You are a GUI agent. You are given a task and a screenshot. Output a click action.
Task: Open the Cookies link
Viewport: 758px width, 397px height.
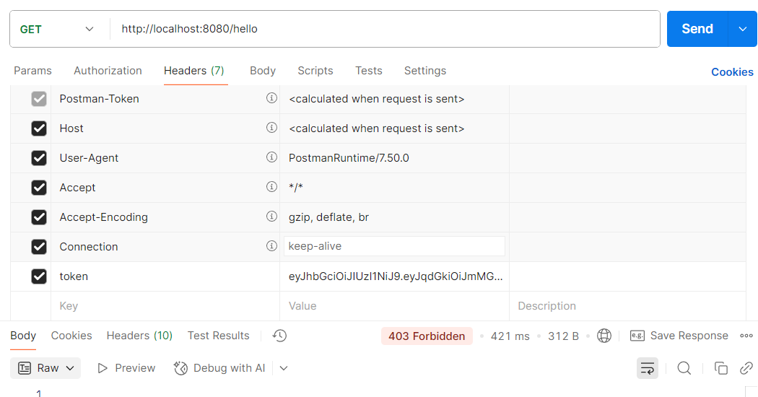732,72
